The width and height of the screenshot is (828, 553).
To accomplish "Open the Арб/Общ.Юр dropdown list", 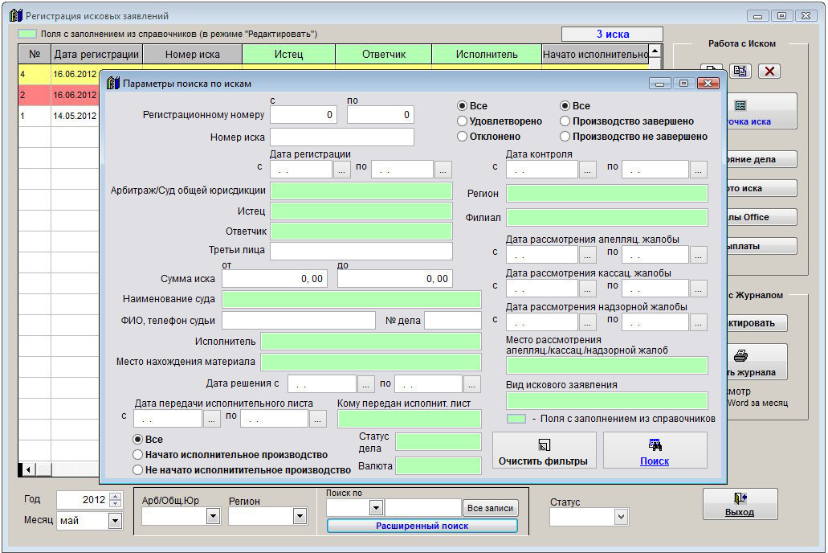I will point(213,516).
